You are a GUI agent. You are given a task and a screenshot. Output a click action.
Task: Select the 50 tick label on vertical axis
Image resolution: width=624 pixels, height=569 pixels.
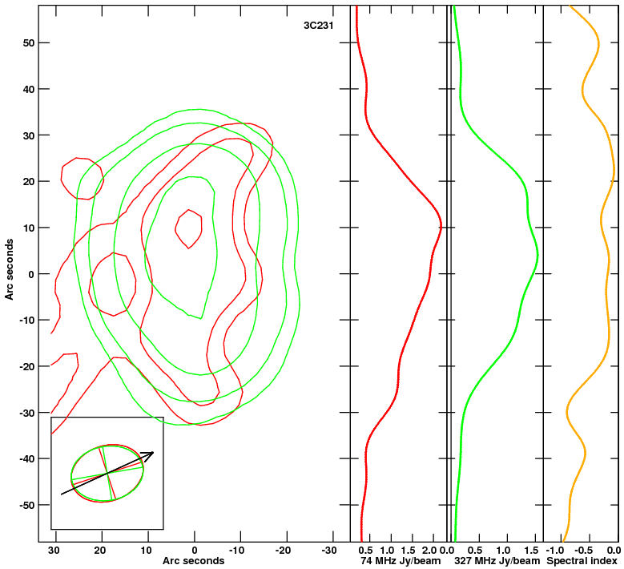point(29,43)
